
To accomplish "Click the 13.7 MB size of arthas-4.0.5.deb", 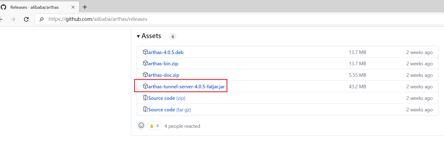I will tap(357, 52).
